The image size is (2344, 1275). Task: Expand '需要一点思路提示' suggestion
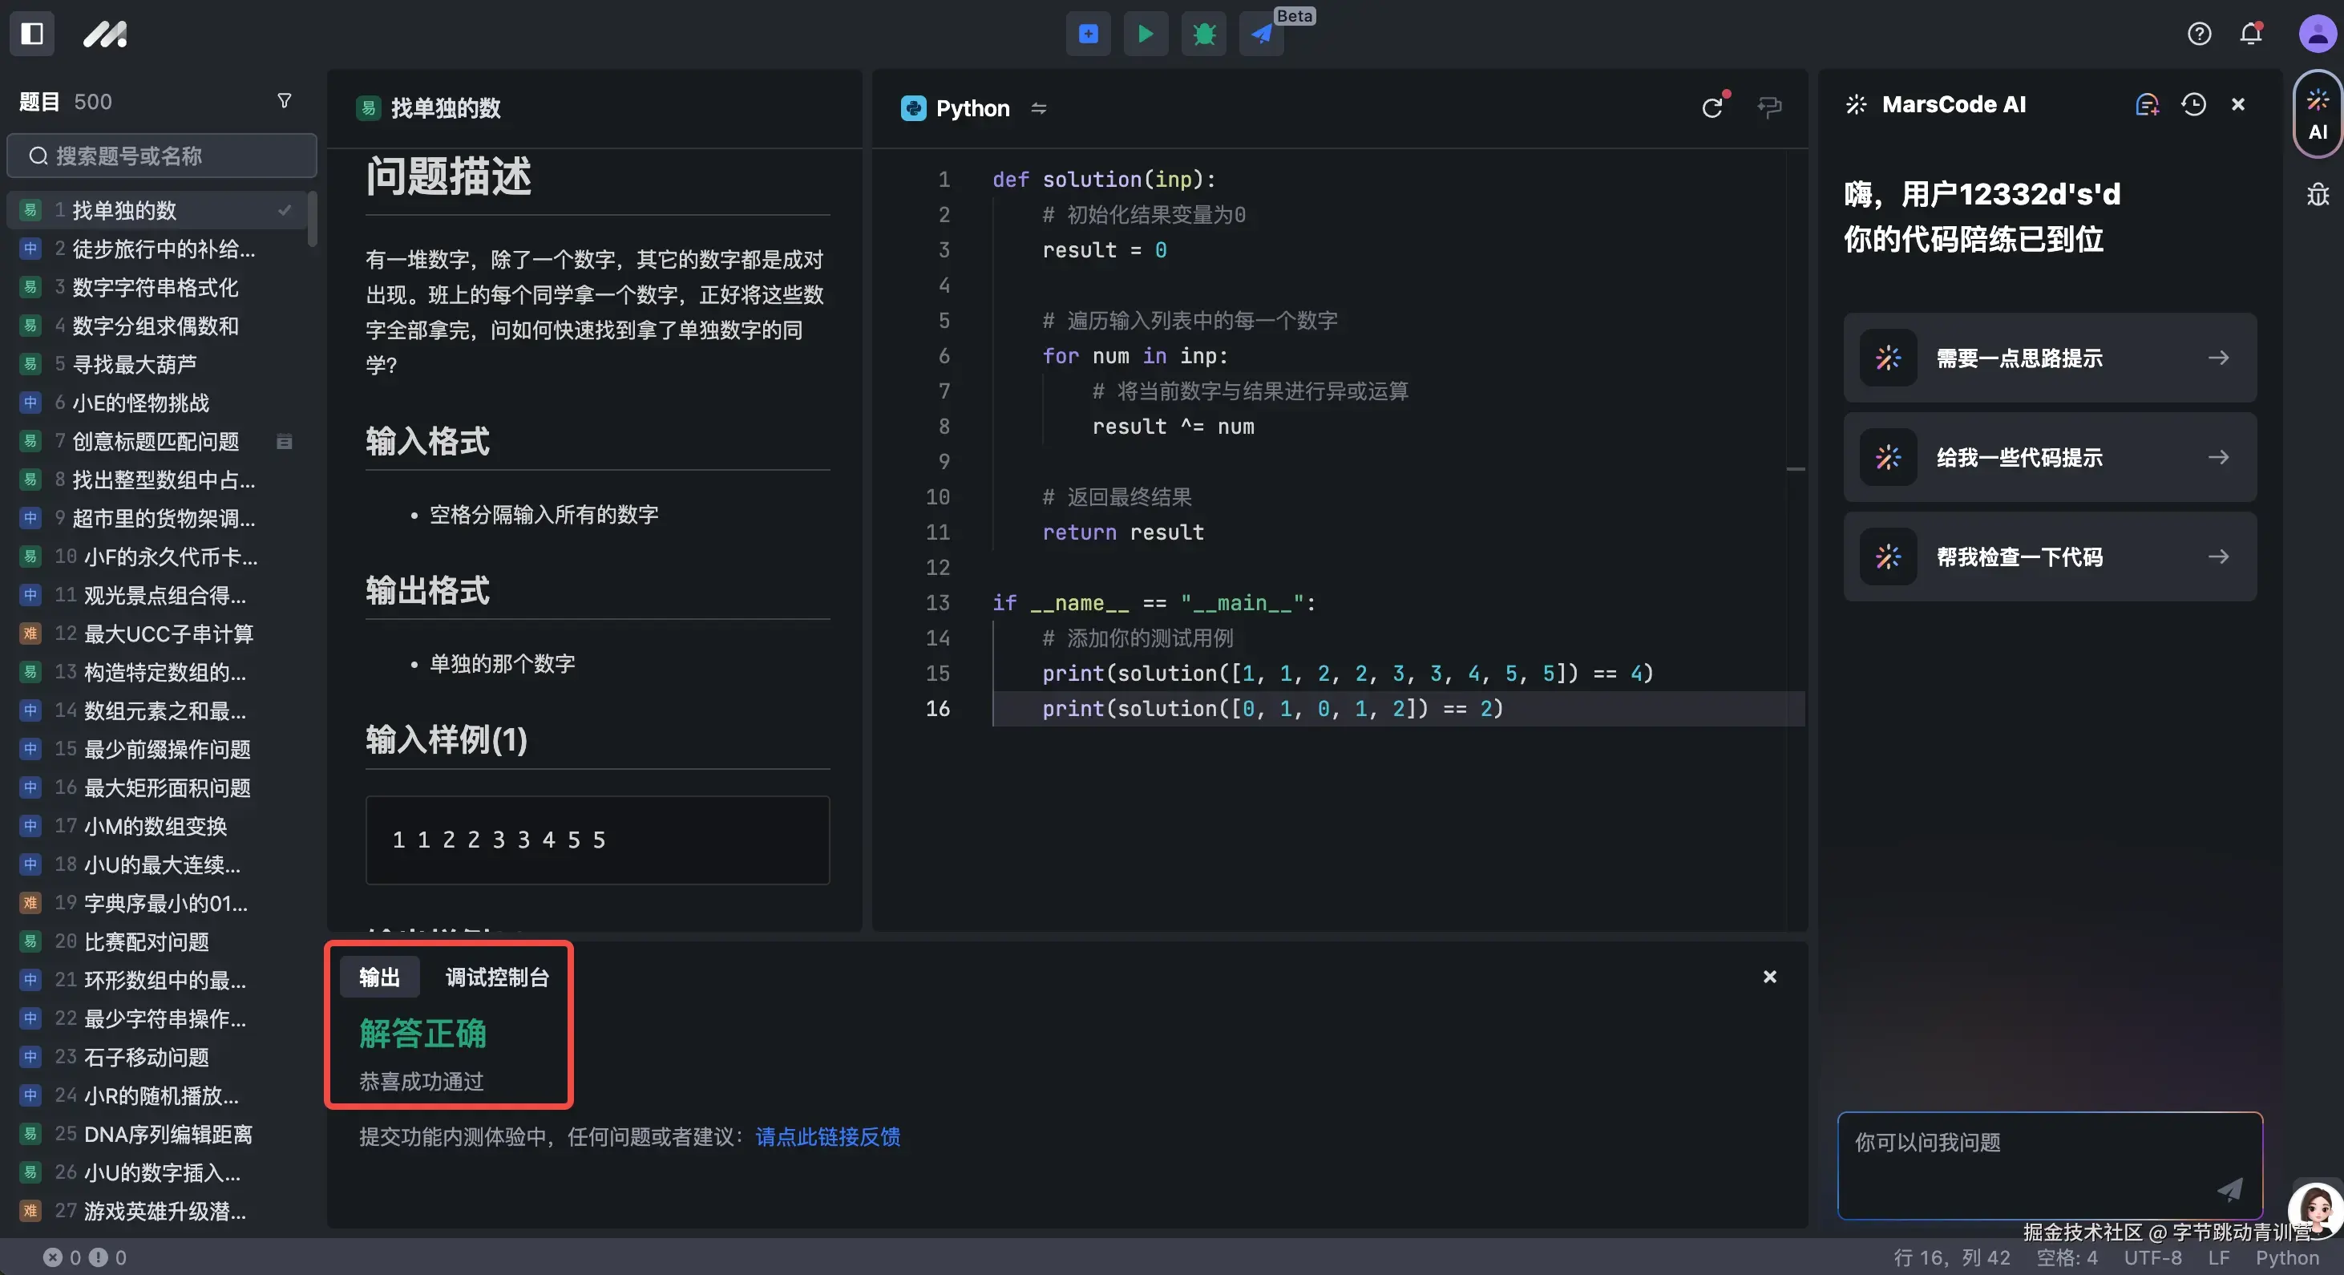pyautogui.click(x=2049, y=358)
